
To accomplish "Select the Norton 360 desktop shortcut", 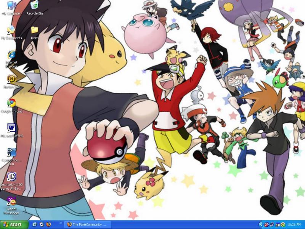I will [x=11, y=82].
